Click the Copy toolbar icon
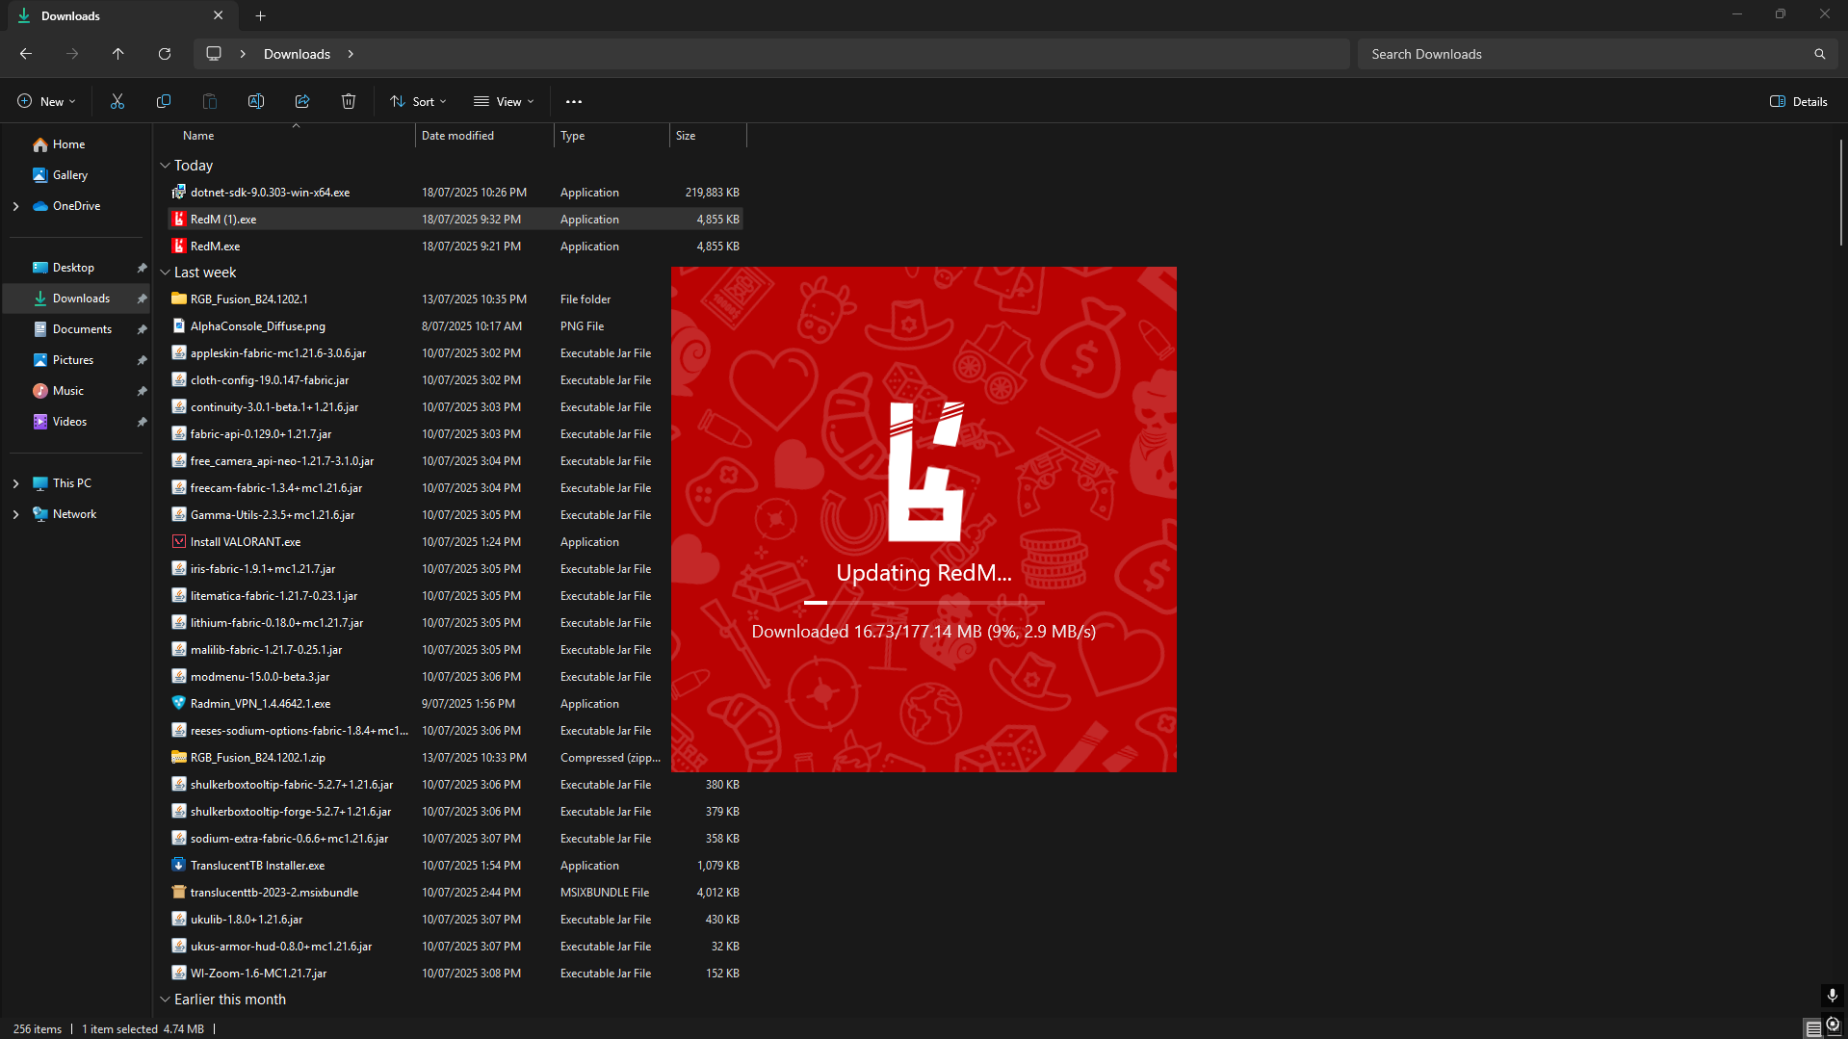The image size is (1848, 1039). click(x=164, y=101)
